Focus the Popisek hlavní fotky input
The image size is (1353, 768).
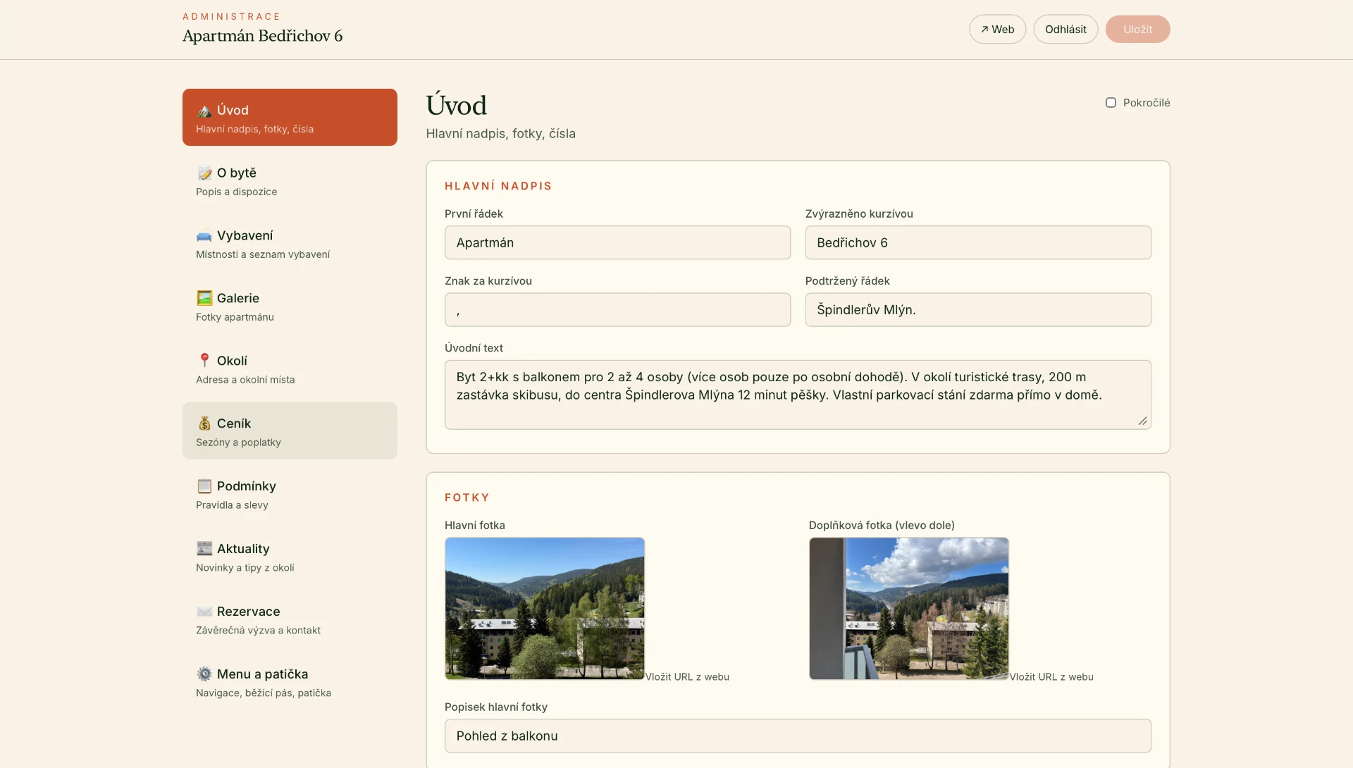pos(798,736)
